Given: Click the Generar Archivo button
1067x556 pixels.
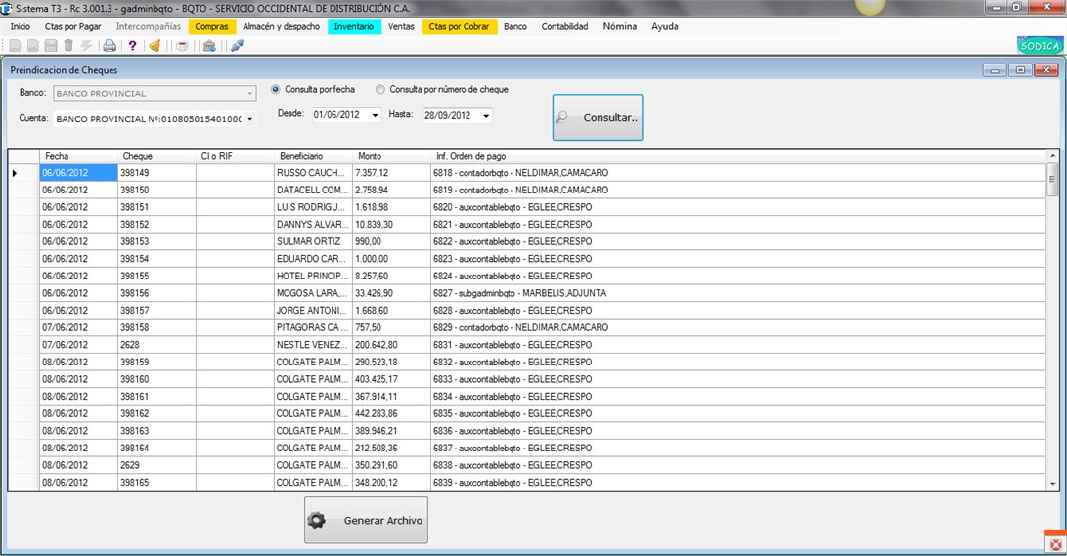Looking at the screenshot, I should [x=366, y=520].
